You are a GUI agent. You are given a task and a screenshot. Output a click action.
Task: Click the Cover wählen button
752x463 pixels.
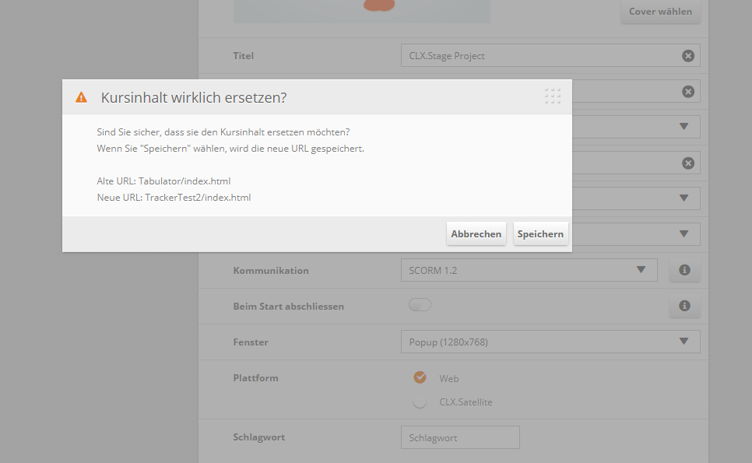coord(660,12)
